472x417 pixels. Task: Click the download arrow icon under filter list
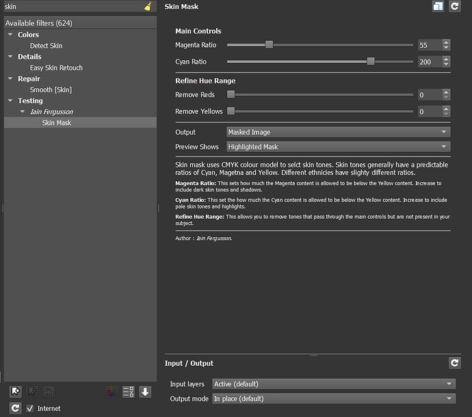[145, 392]
